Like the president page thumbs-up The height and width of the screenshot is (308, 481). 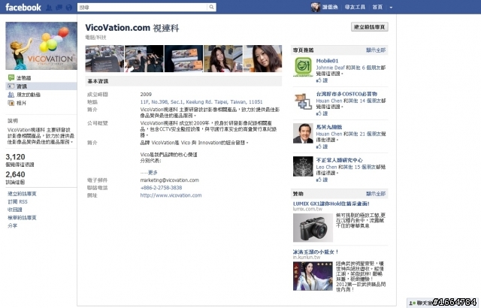[322, 146]
